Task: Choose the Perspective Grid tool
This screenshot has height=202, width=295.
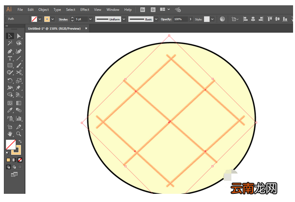Action: pos(18,94)
